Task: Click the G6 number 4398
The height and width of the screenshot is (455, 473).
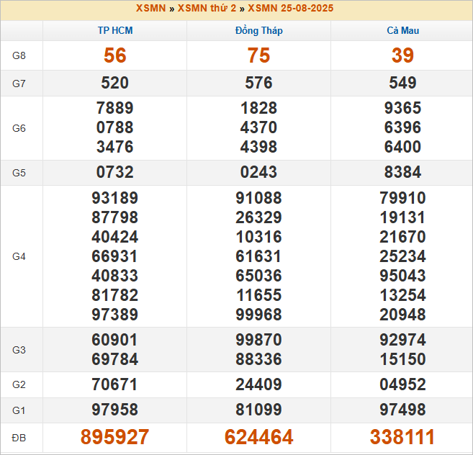Action: (259, 147)
